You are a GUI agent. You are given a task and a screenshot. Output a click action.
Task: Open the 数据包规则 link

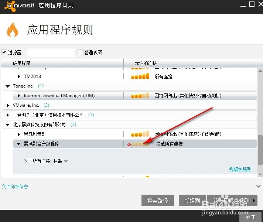tap(240, 169)
